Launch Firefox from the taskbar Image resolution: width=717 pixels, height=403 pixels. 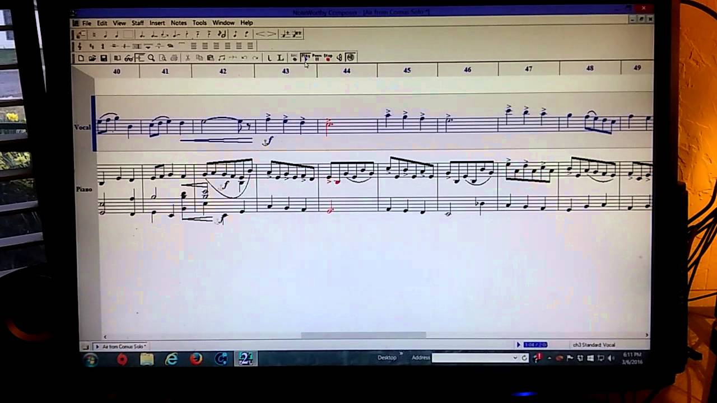pos(196,359)
